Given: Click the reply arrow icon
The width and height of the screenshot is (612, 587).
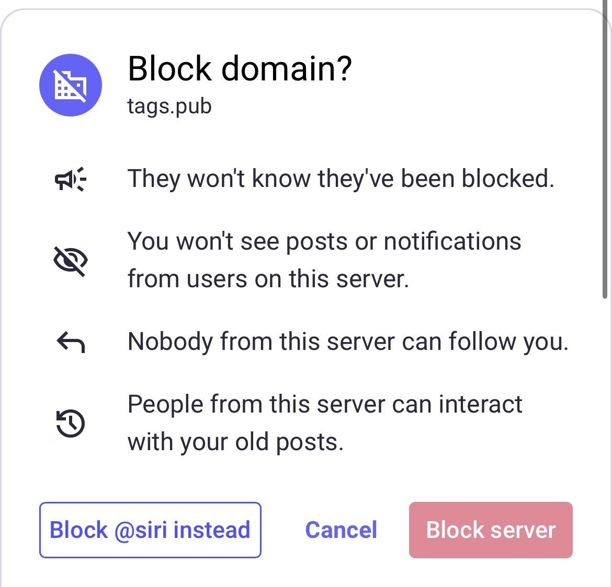Looking at the screenshot, I should pyautogui.click(x=71, y=343).
